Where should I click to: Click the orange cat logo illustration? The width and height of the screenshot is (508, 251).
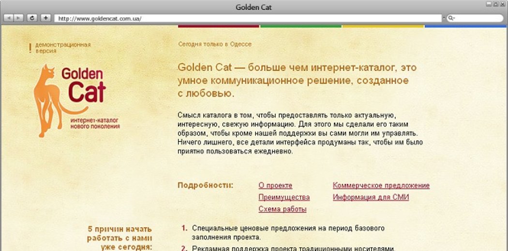coord(47,101)
